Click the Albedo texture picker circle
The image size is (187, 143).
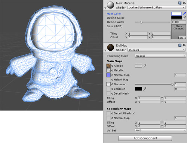tap(112, 66)
